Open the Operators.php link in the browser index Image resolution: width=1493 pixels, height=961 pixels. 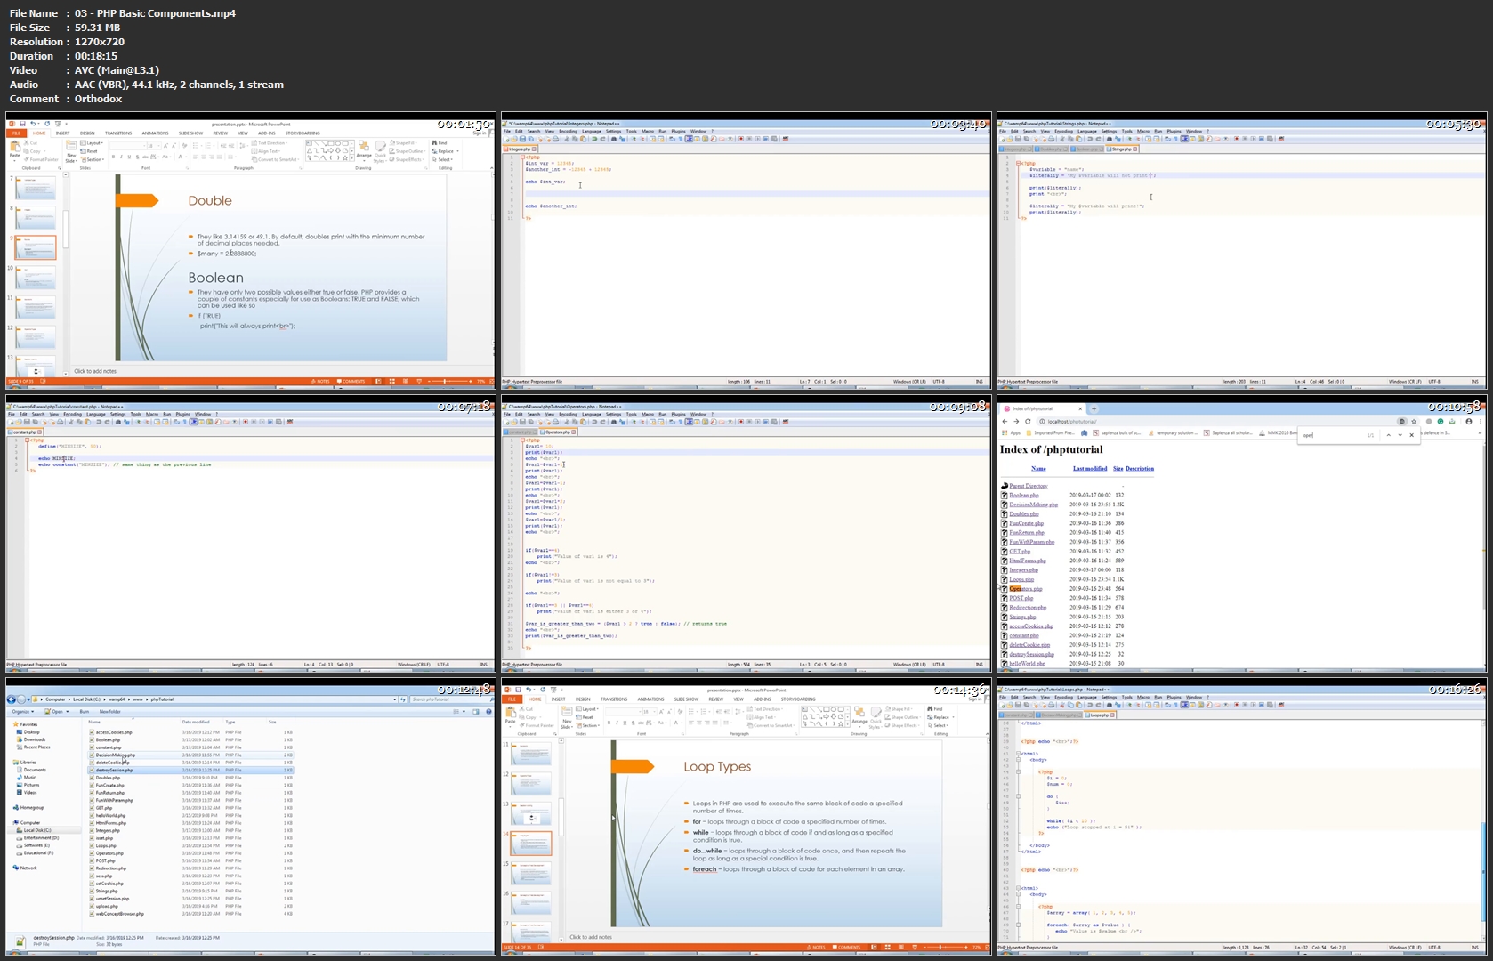(x=1025, y=589)
